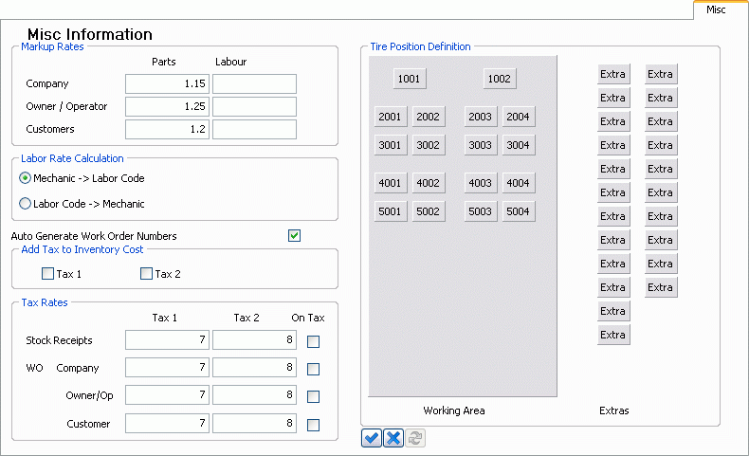The height and width of the screenshot is (456, 749).
Task: Click the greyed refresh icon
Action: 416,438
